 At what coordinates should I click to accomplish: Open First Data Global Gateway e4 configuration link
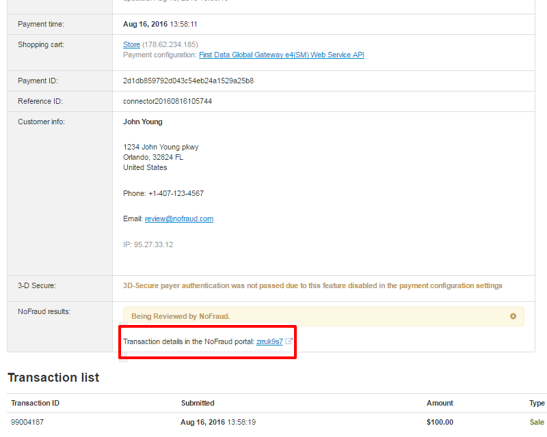point(282,55)
